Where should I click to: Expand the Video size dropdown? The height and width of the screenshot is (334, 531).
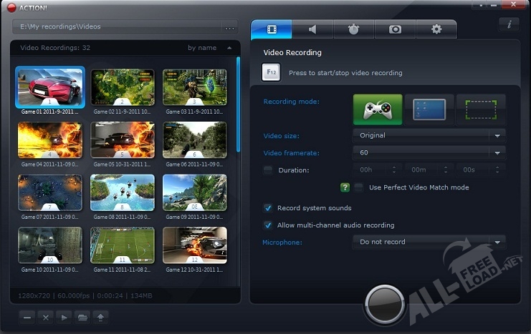pos(429,135)
